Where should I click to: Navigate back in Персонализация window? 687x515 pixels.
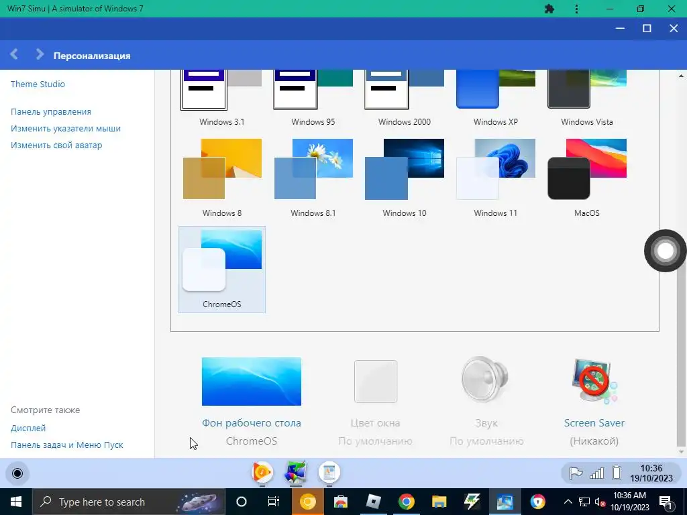pos(14,54)
